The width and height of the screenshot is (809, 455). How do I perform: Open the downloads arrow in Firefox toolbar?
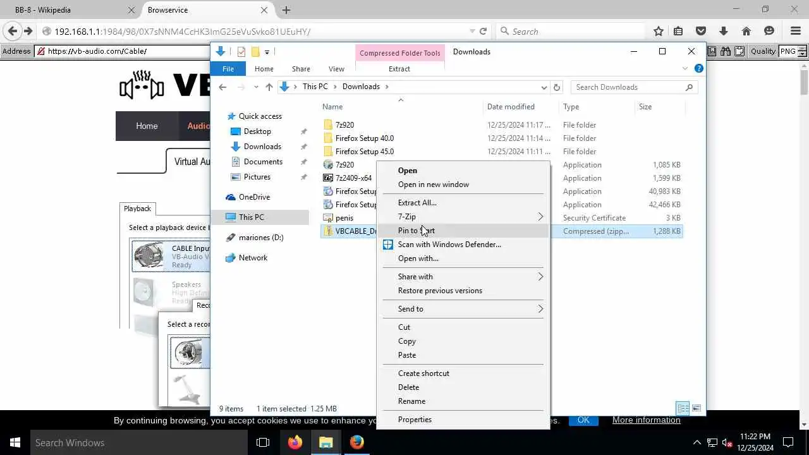pos(724,31)
